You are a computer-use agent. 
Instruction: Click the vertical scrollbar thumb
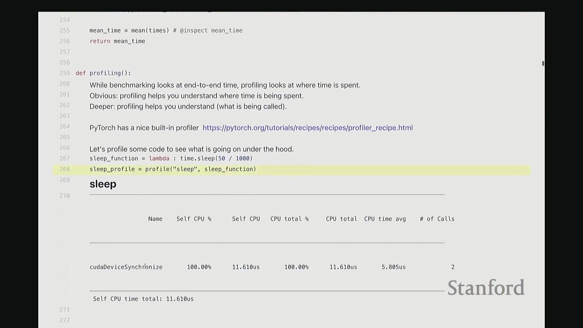tap(543, 63)
